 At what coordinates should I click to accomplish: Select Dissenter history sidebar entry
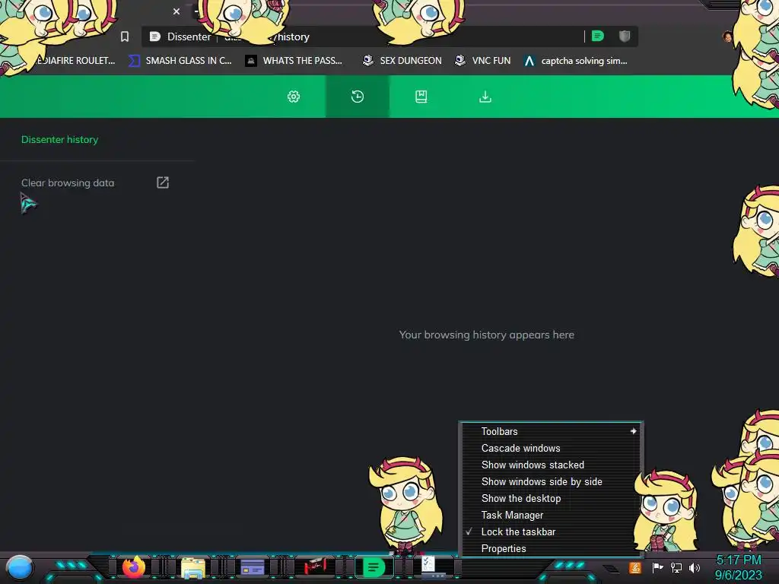pos(59,140)
